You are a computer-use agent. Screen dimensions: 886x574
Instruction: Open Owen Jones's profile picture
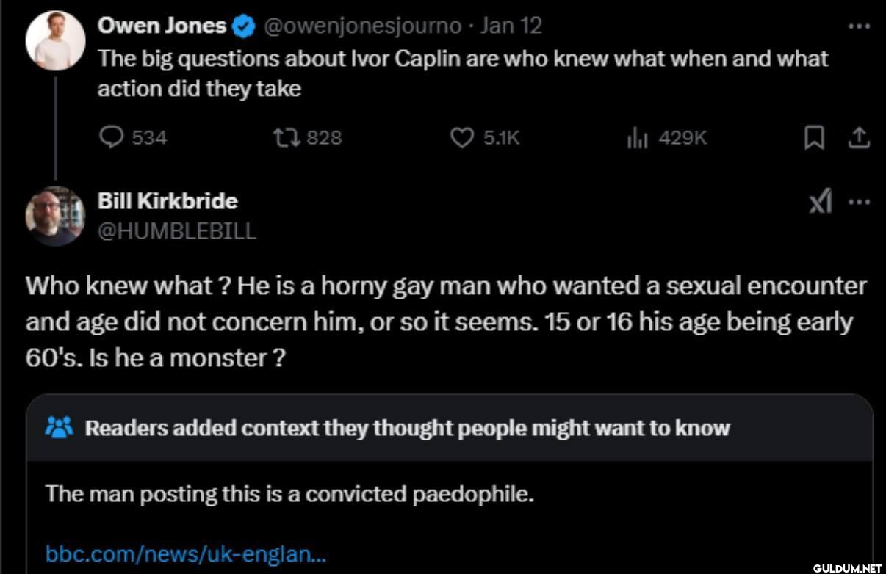coord(55,40)
